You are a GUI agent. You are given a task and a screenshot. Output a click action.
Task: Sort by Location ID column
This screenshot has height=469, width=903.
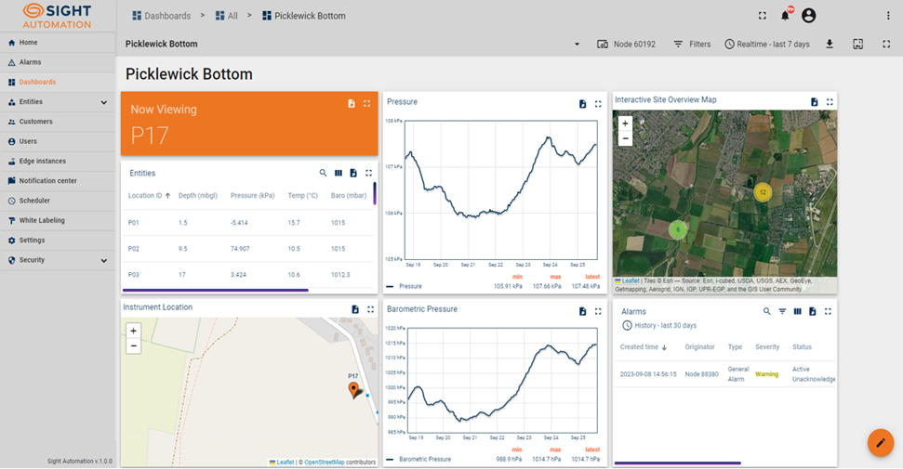tap(149, 196)
